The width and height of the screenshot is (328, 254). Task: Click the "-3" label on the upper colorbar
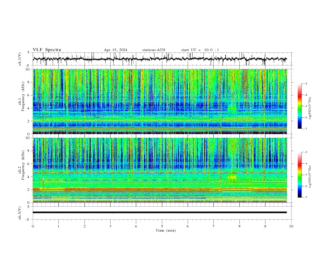pyautogui.click(x=305, y=83)
